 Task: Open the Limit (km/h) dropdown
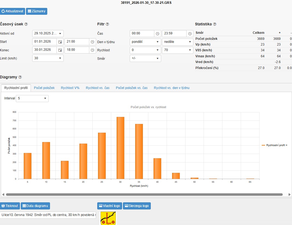pyautogui.click(x=48, y=58)
